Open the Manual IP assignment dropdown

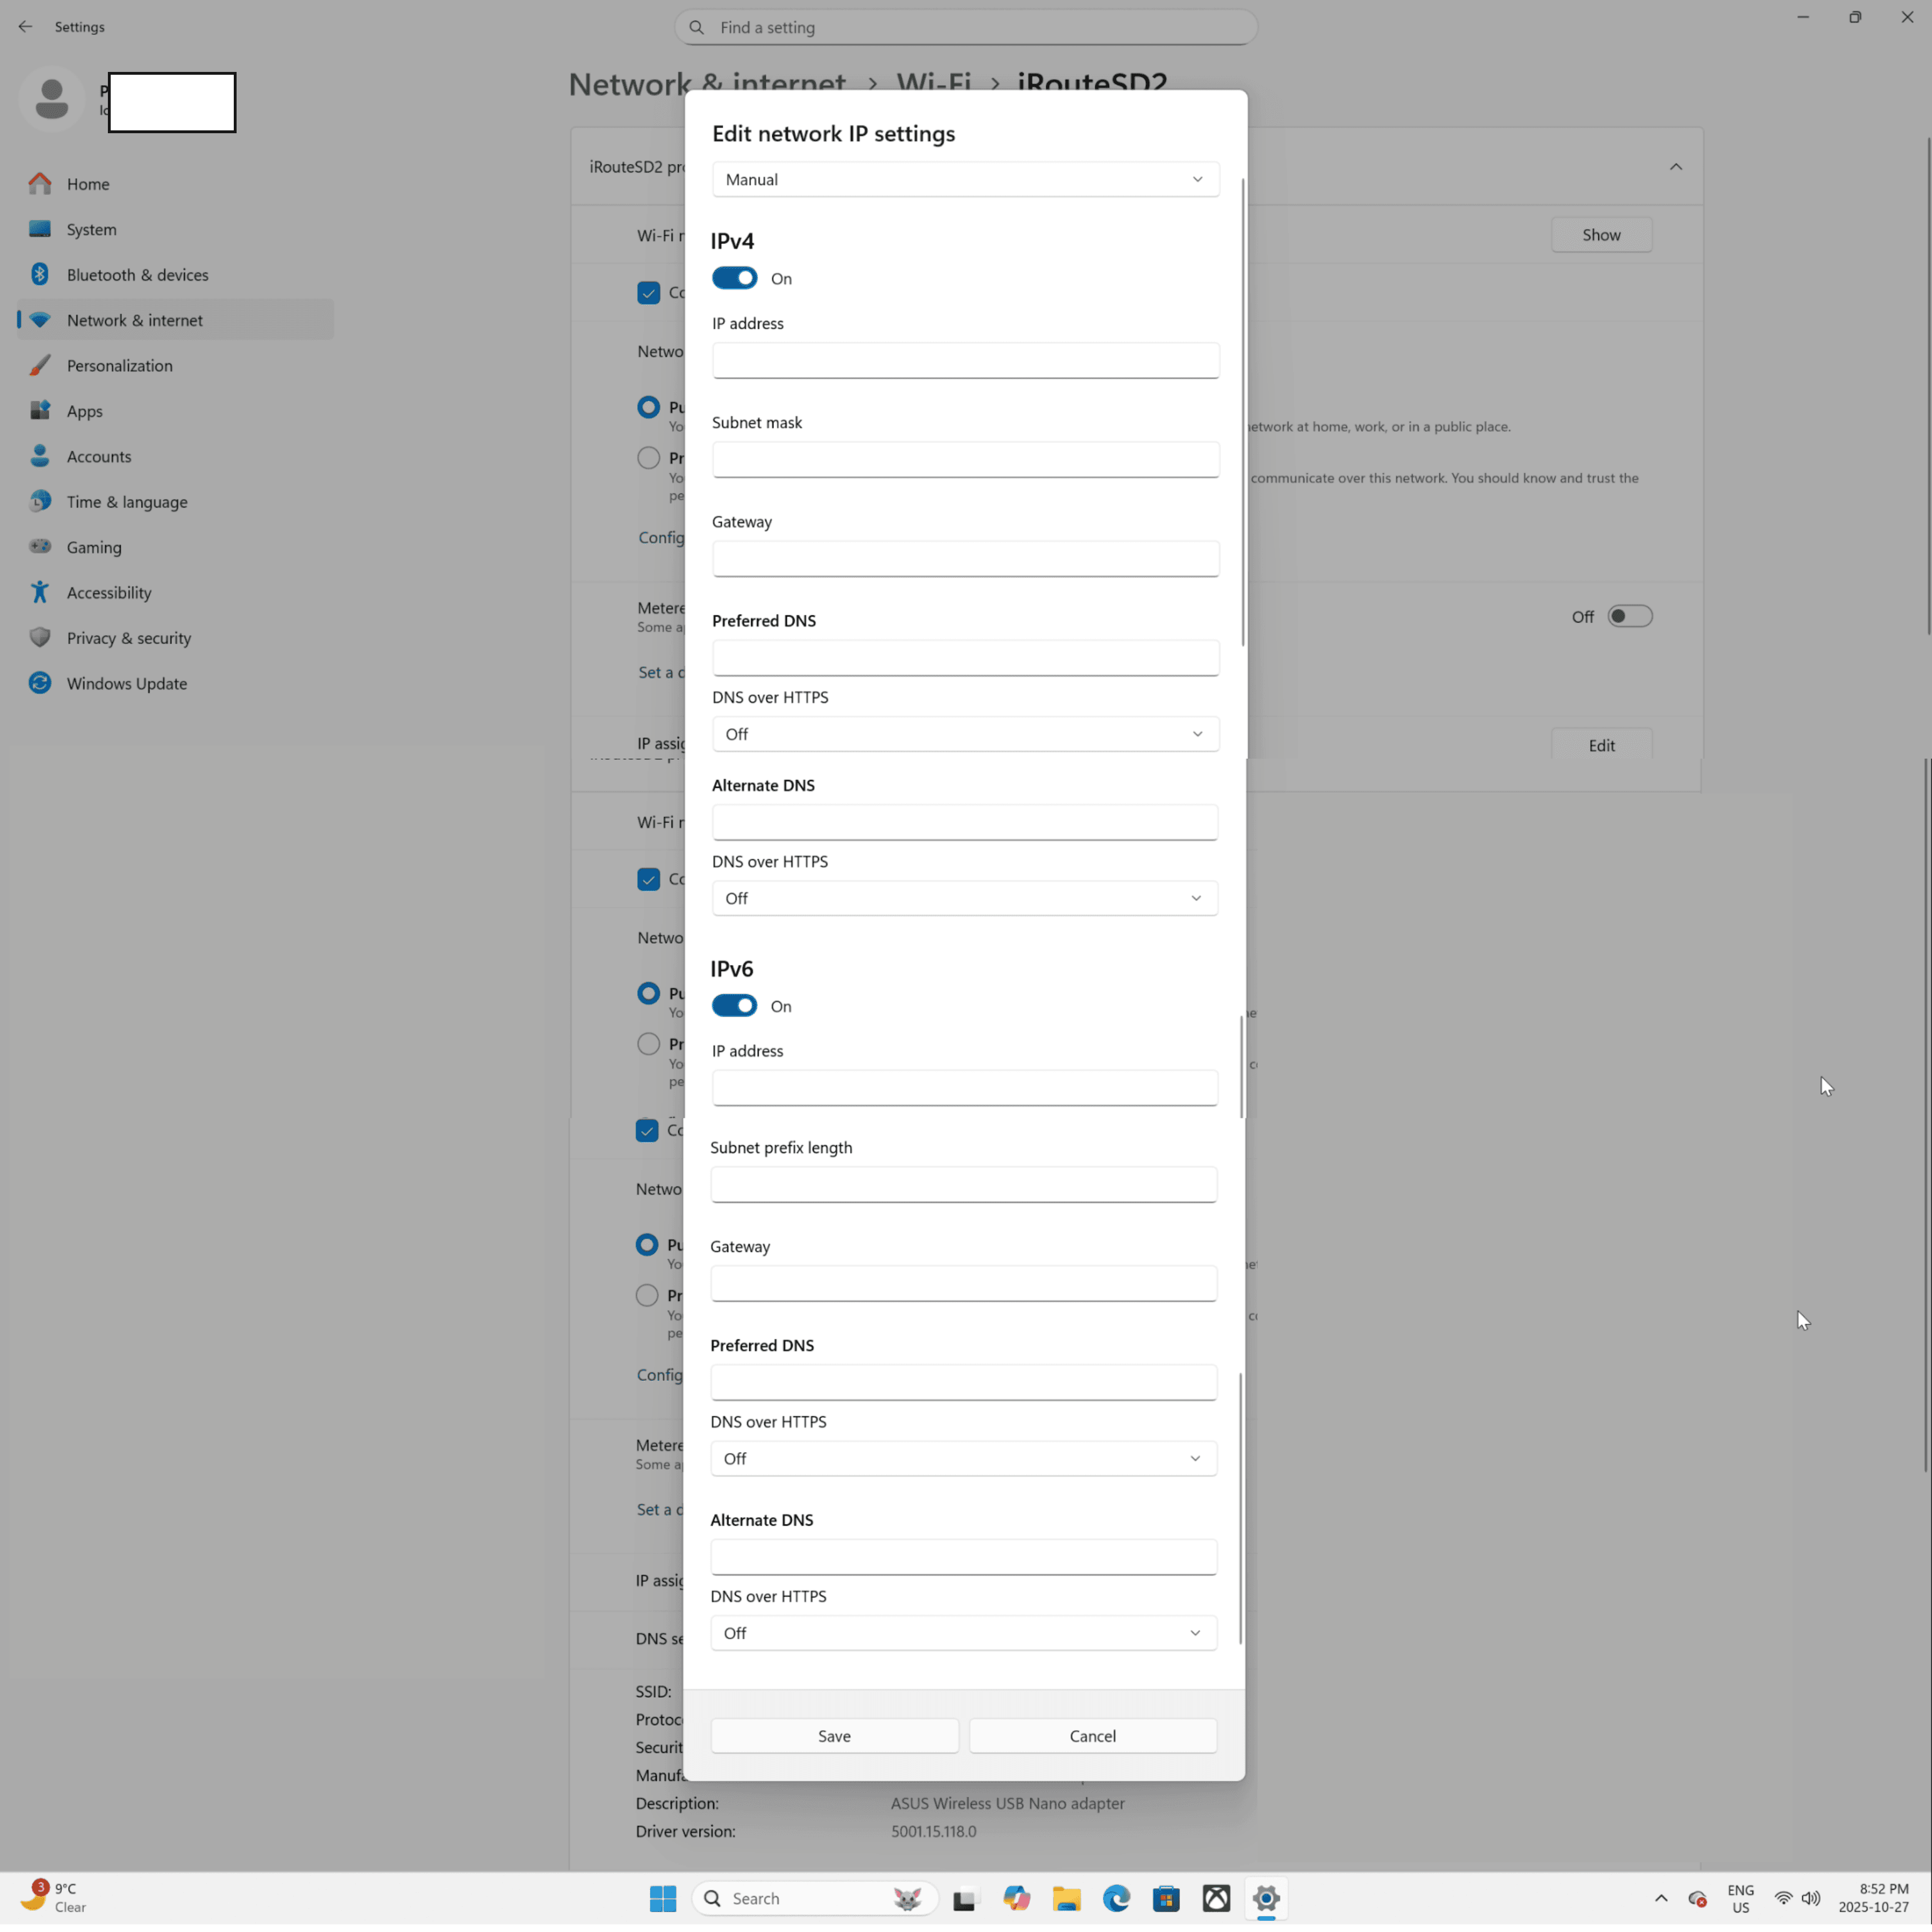(965, 180)
